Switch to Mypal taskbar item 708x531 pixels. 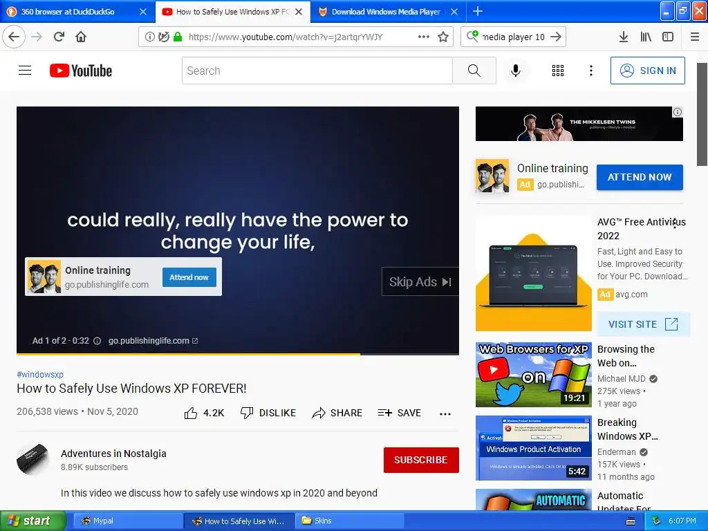pos(128,521)
